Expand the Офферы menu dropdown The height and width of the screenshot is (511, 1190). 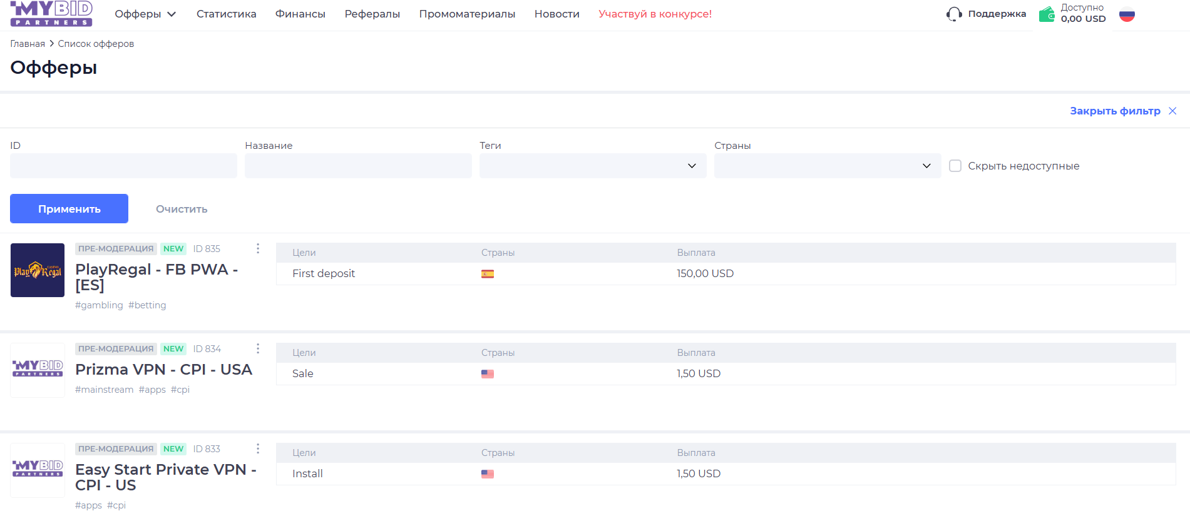point(145,14)
